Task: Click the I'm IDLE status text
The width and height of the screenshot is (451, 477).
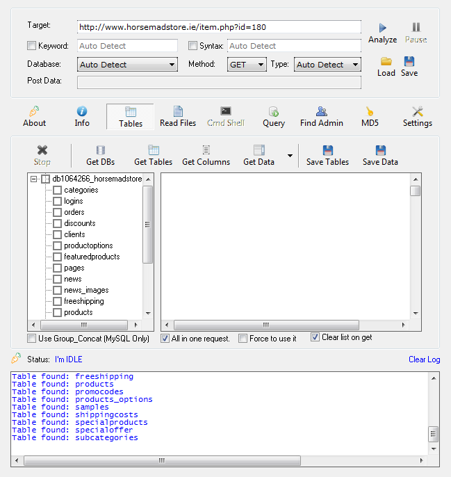Action: pyautogui.click(x=68, y=359)
